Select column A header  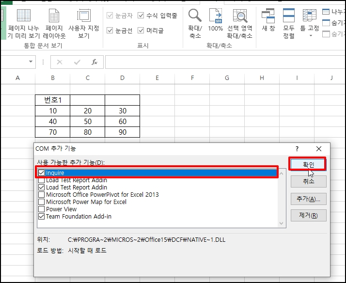[18, 78]
